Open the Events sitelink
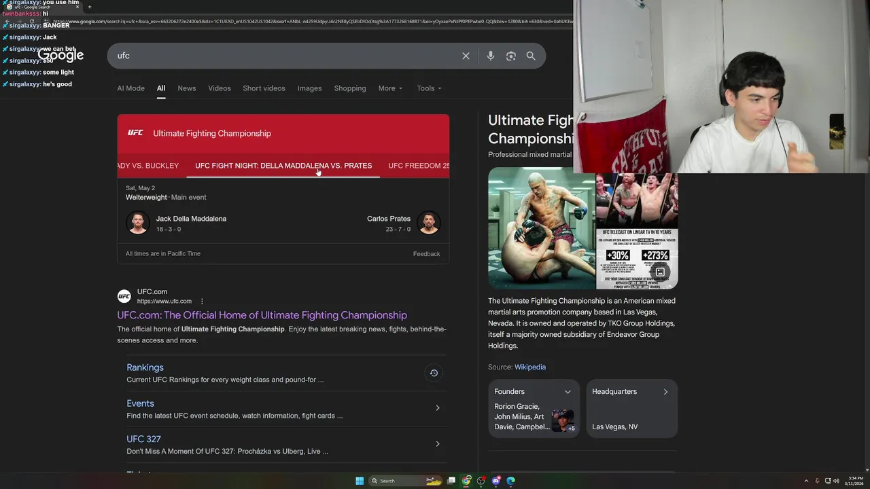 pos(140,403)
